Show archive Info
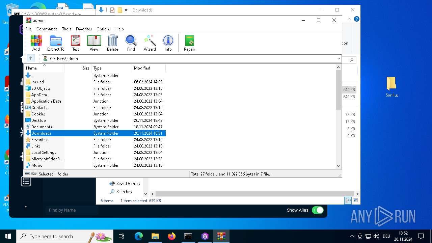432x243 pixels. (x=168, y=43)
